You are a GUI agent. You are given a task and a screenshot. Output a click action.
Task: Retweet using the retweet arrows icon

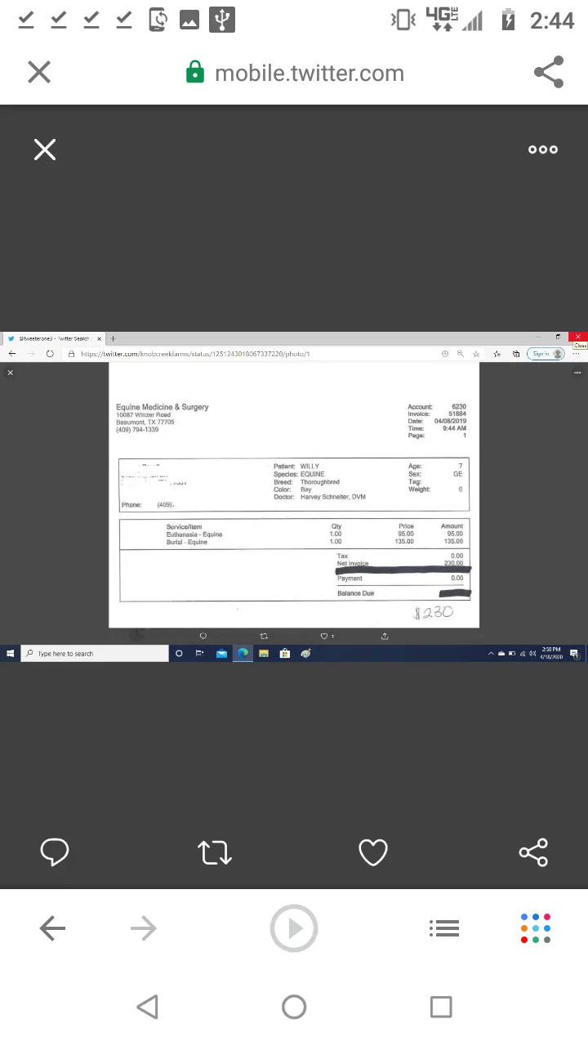point(215,852)
